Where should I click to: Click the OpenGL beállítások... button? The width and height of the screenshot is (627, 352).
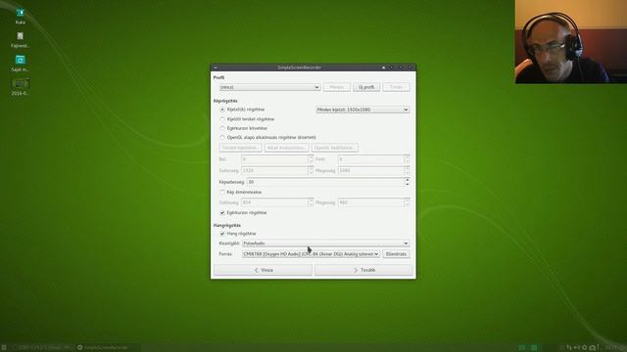coord(335,148)
